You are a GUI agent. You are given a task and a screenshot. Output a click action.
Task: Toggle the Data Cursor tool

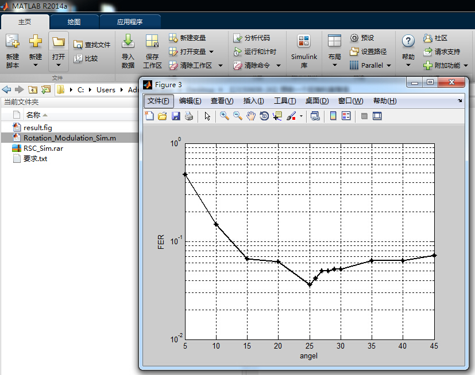pos(277,116)
